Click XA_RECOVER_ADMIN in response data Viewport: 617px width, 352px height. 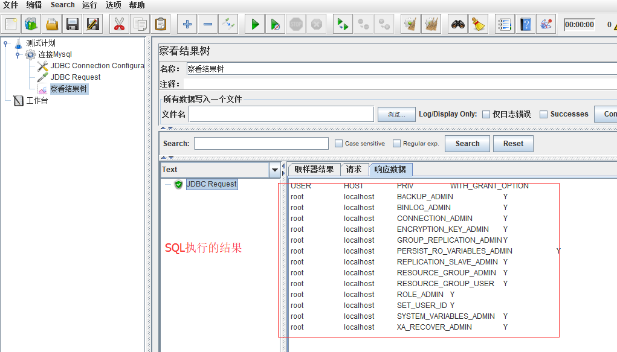pyautogui.click(x=434, y=327)
